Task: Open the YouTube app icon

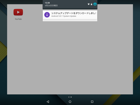Action: pyautogui.click(x=18, y=12)
